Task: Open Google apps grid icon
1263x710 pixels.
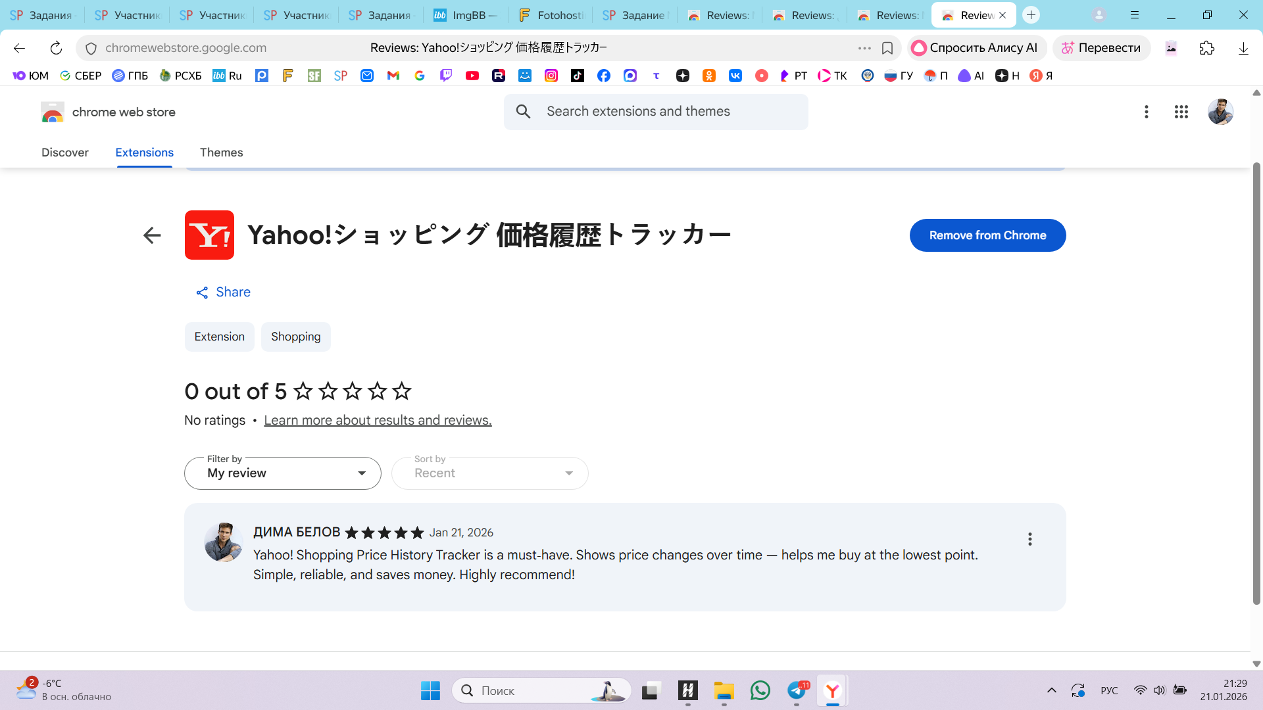Action: 1181,112
